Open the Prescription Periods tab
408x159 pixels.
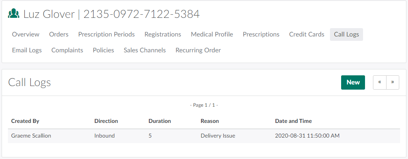(106, 34)
